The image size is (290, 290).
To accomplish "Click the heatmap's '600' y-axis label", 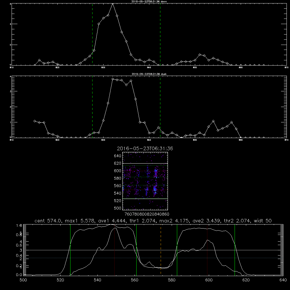I will [x=118, y=171].
